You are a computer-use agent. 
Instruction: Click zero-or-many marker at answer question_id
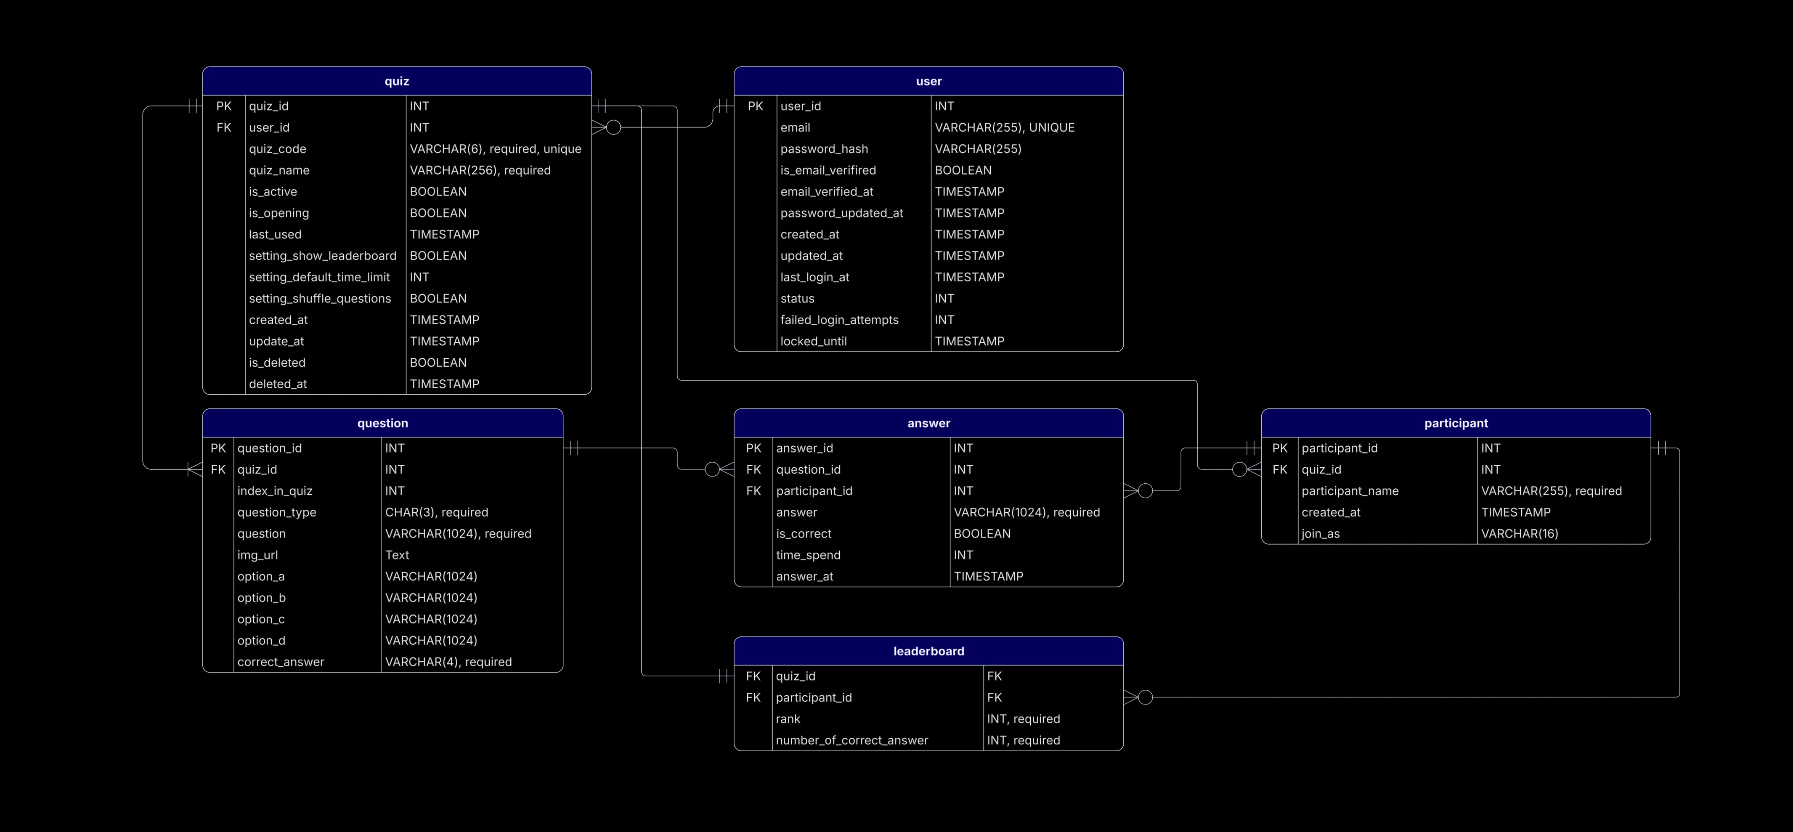pos(718,469)
